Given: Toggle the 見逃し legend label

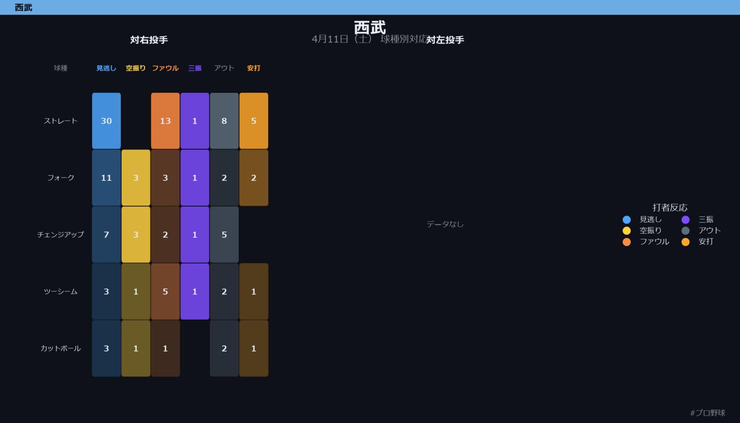Looking at the screenshot, I should (x=651, y=219).
